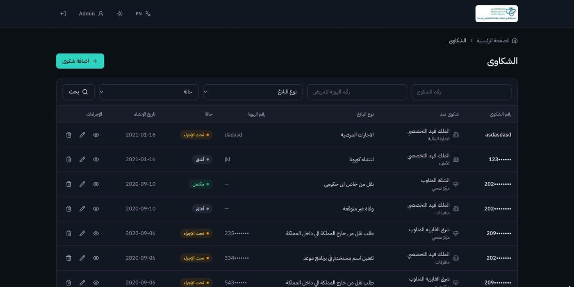574x287 pixels.
Task: Click the رقم الهوية column header
Action: tap(256, 114)
